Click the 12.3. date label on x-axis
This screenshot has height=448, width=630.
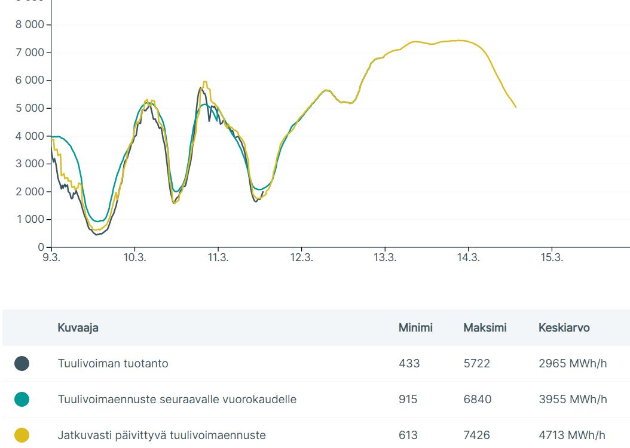pos(301,258)
